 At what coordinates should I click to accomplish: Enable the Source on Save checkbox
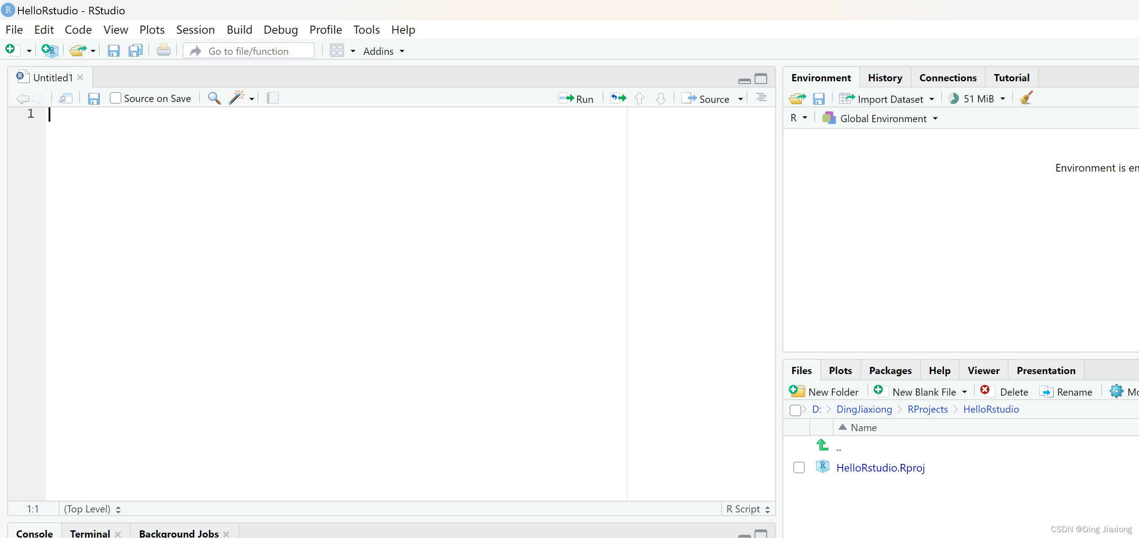[116, 98]
